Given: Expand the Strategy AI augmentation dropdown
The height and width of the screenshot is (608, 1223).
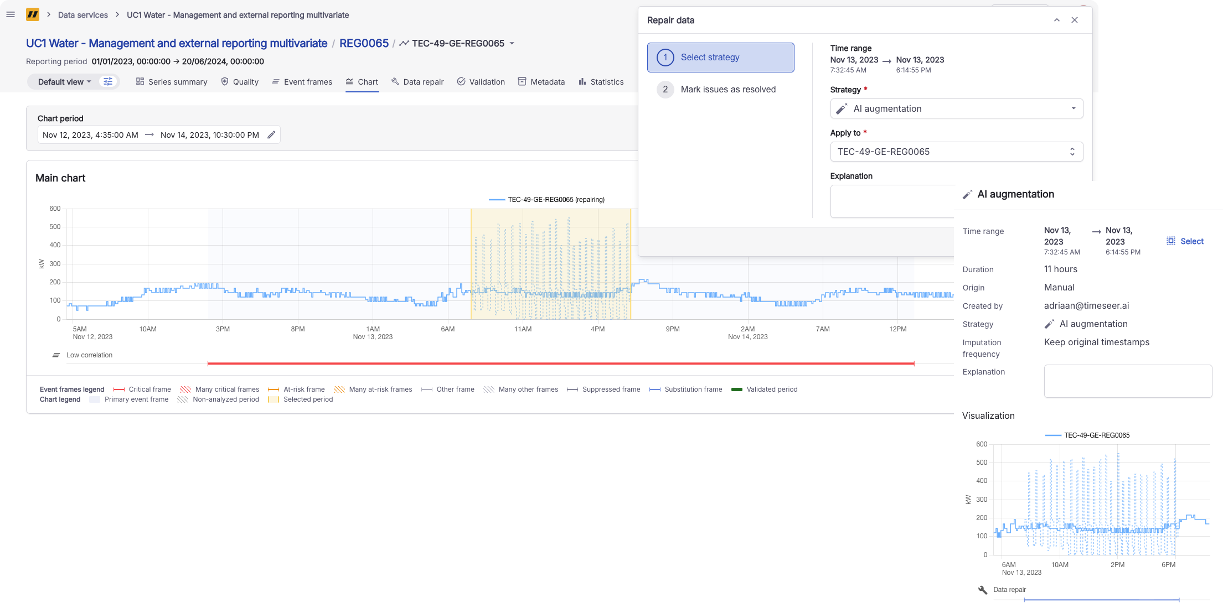Looking at the screenshot, I should pyautogui.click(x=956, y=108).
